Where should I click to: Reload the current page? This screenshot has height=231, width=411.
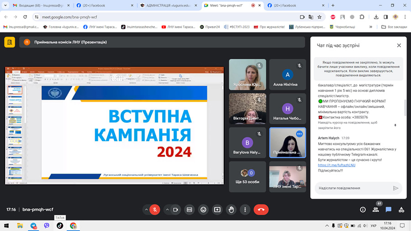(x=25, y=17)
